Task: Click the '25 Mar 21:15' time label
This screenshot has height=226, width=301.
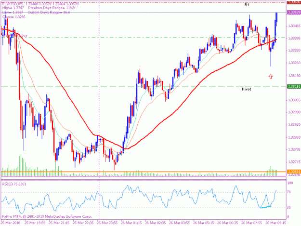Action: pyautogui.click(x=59, y=223)
